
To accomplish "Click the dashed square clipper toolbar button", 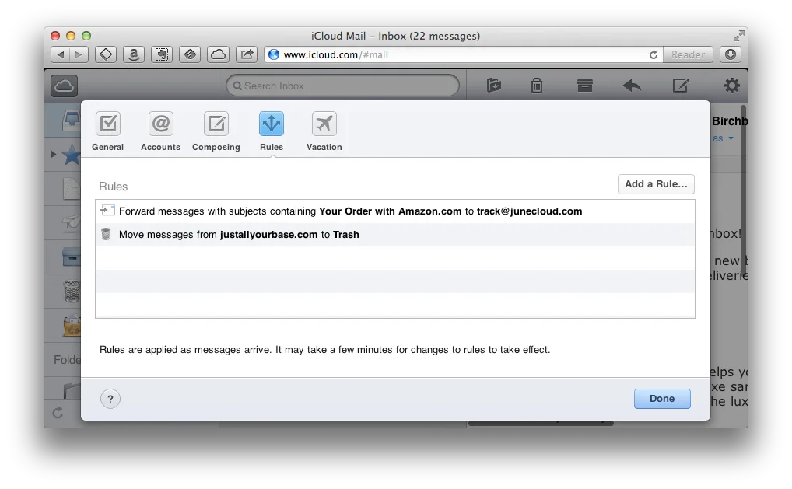I will point(162,54).
